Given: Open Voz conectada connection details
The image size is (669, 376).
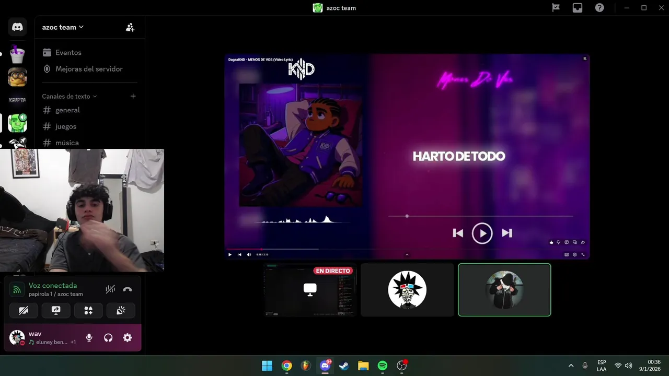Looking at the screenshot, I should (53, 286).
